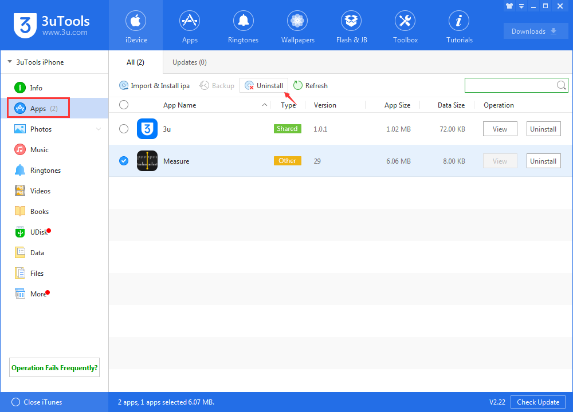Deselect the Measure app checkbox
The width and height of the screenshot is (573, 412).
[124, 161]
